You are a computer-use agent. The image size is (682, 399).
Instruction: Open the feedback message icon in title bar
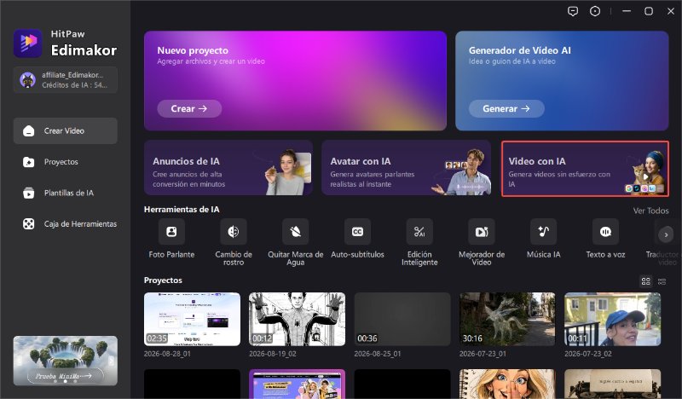pos(573,11)
